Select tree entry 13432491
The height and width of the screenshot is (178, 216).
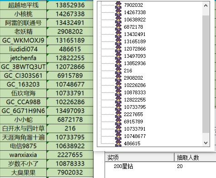pos(135,34)
